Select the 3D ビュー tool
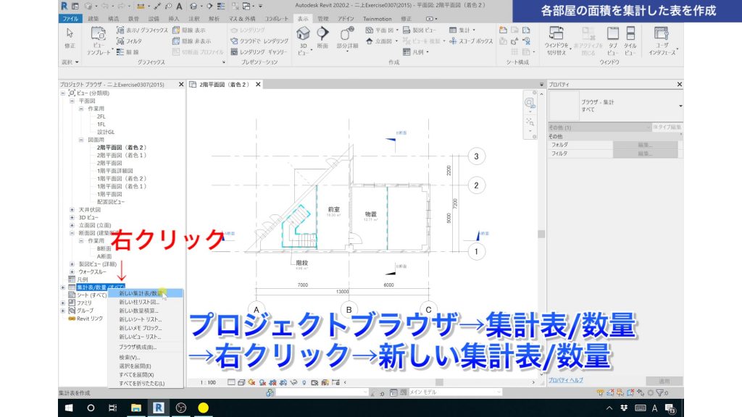 [x=302, y=36]
